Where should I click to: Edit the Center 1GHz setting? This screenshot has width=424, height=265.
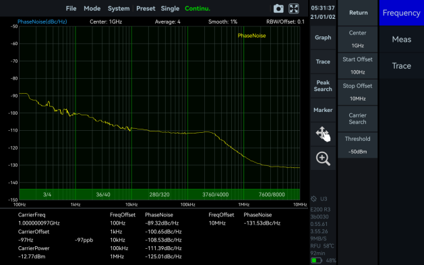(357, 39)
